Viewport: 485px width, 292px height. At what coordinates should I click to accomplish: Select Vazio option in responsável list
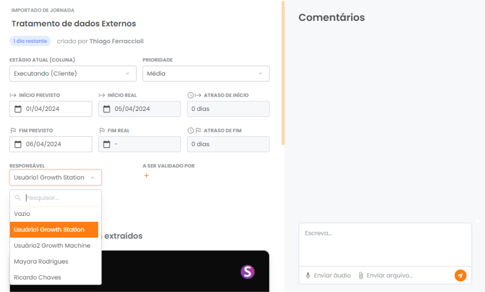[54, 214]
